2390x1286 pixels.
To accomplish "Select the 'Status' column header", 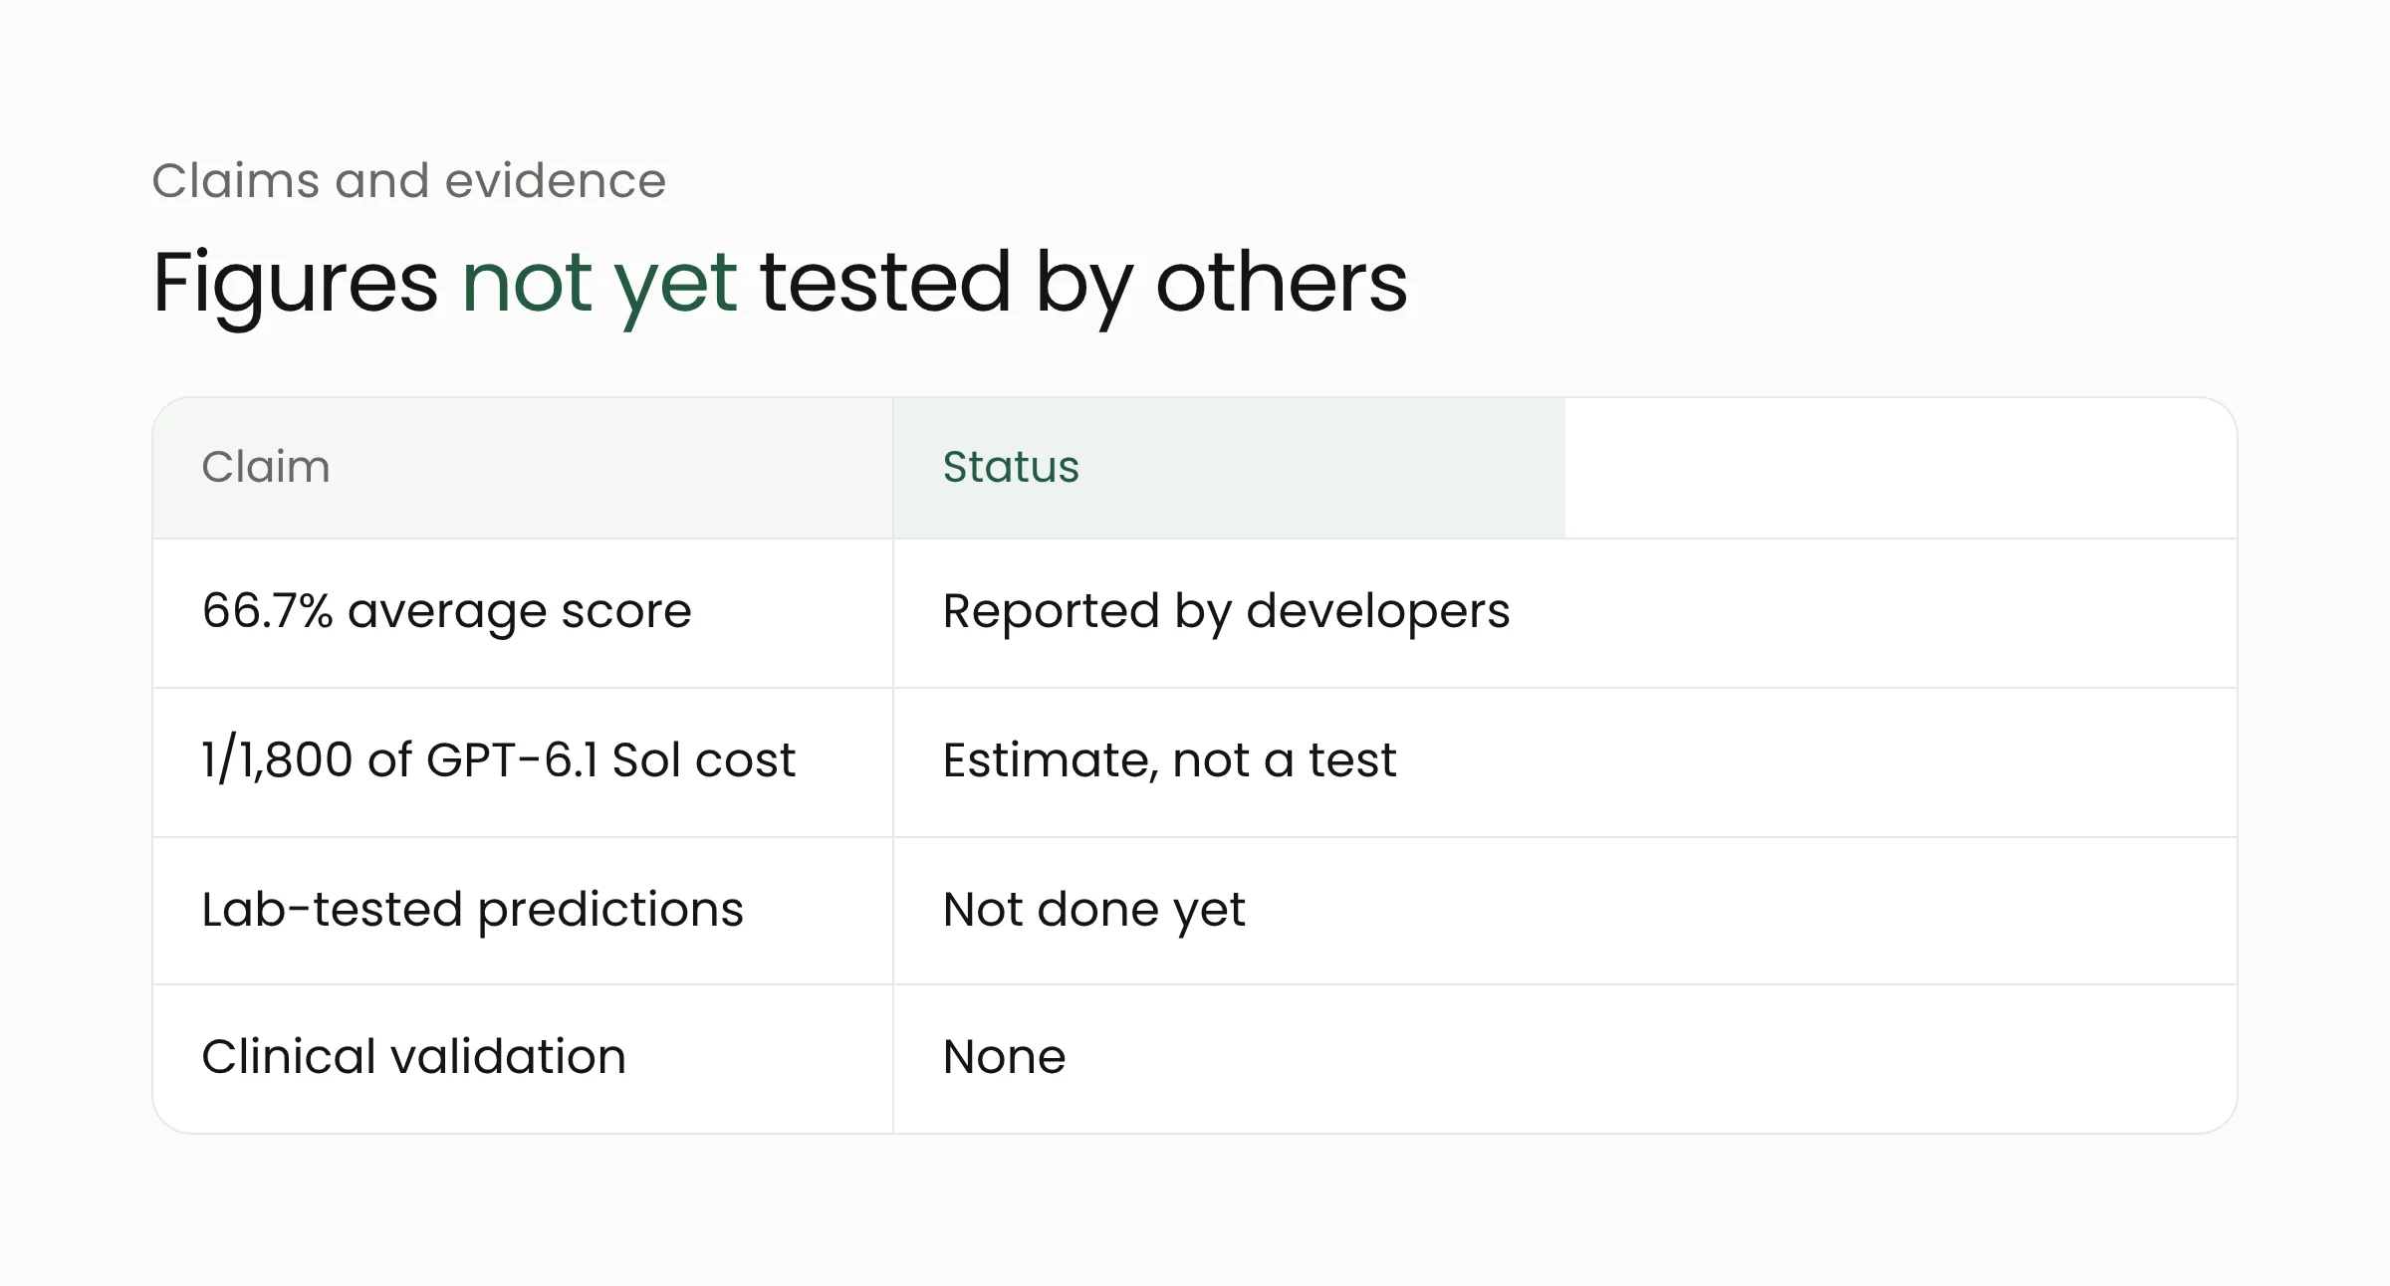I will tap(1229, 468).
